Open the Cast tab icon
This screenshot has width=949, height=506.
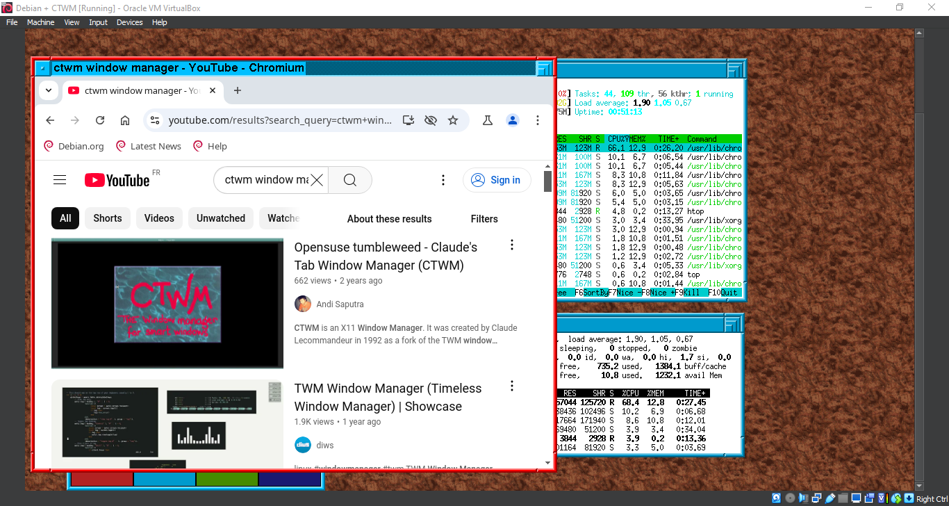409,120
